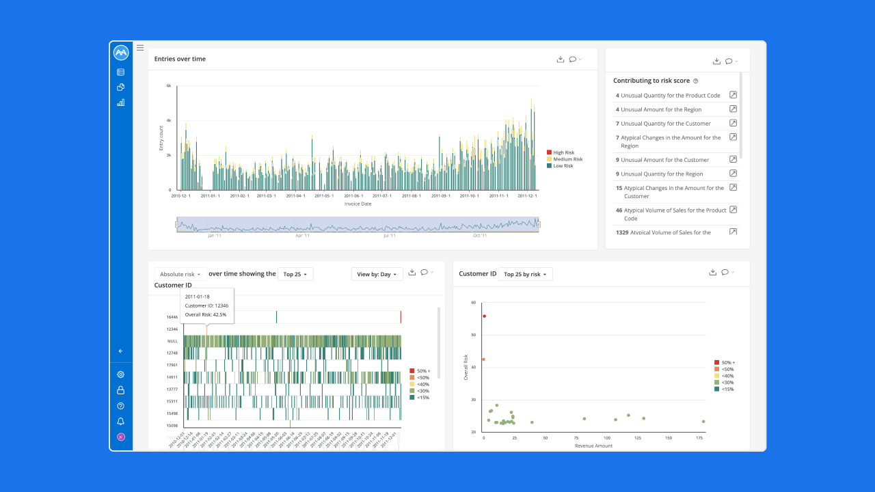Expand the Top 25 dropdown
This screenshot has width=875, height=492.
coord(295,274)
